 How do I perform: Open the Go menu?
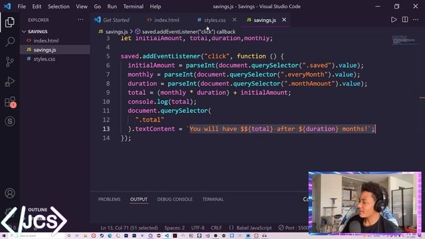coord(98,7)
